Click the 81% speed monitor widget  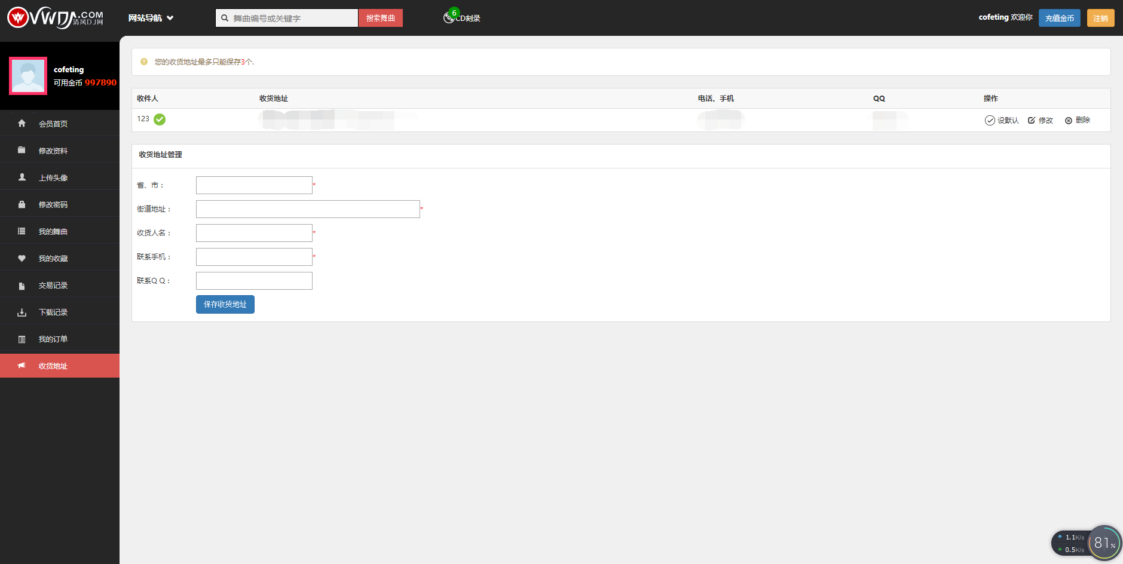click(1104, 542)
